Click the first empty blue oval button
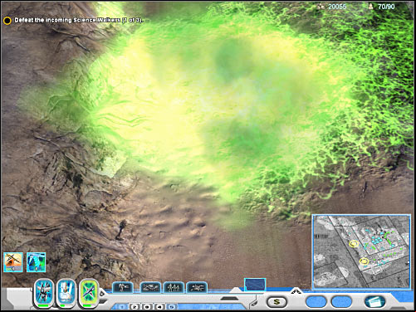 (316, 302)
